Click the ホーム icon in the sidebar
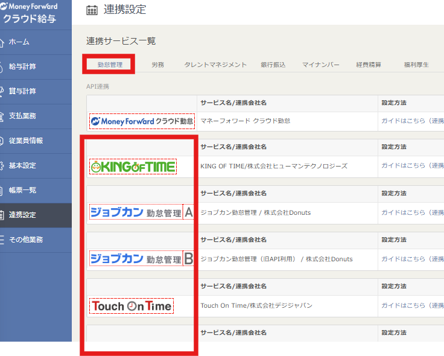 pyautogui.click(x=3, y=42)
